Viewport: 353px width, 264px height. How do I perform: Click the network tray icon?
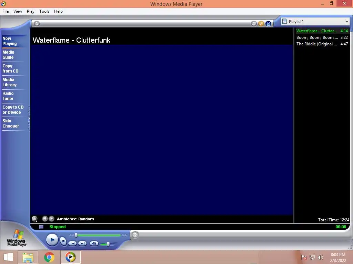312,257
